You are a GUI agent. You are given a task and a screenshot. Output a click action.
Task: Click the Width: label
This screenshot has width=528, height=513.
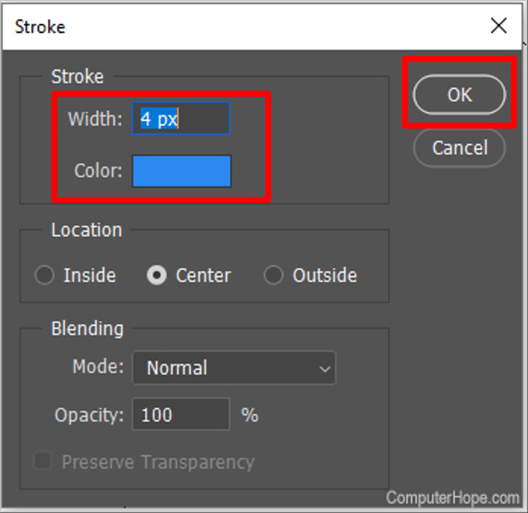96,119
